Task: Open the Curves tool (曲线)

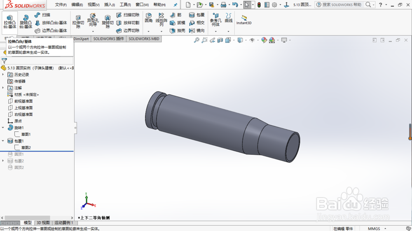Action: (x=229, y=18)
